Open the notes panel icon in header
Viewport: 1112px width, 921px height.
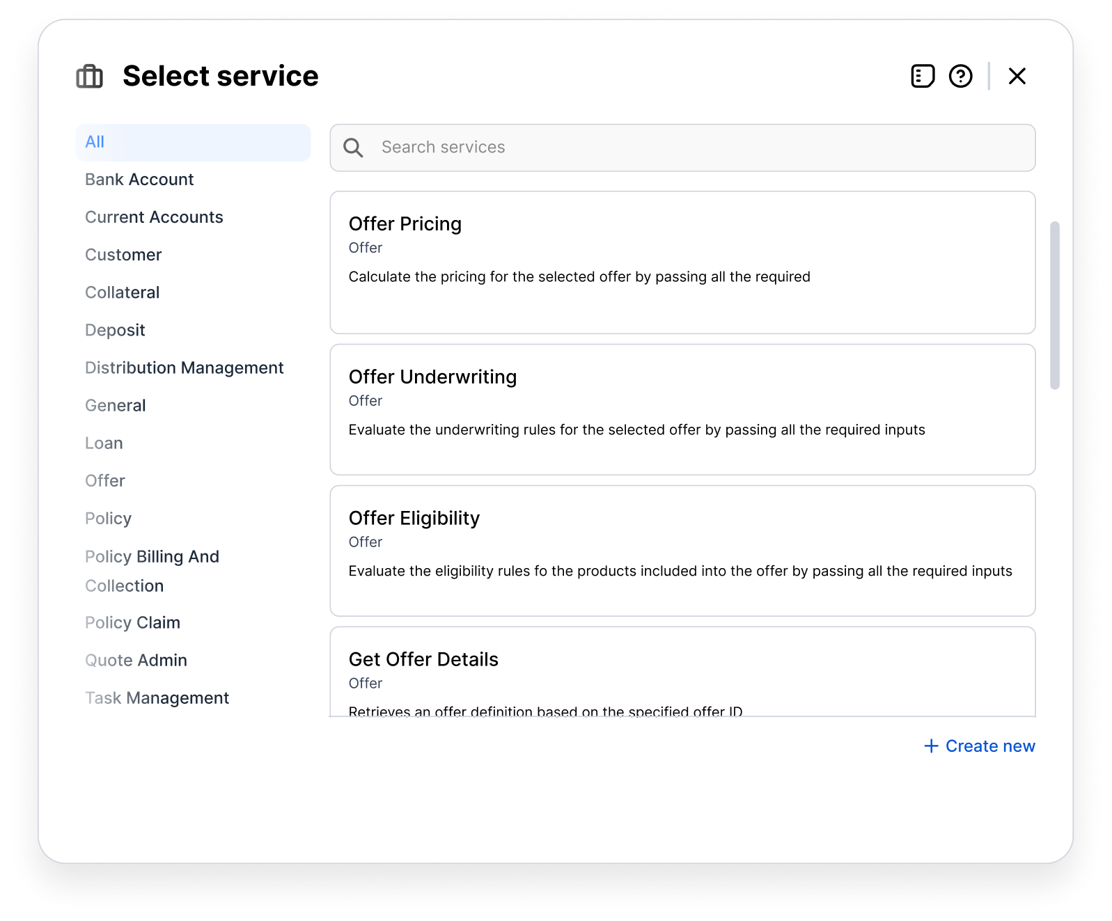[x=923, y=76]
